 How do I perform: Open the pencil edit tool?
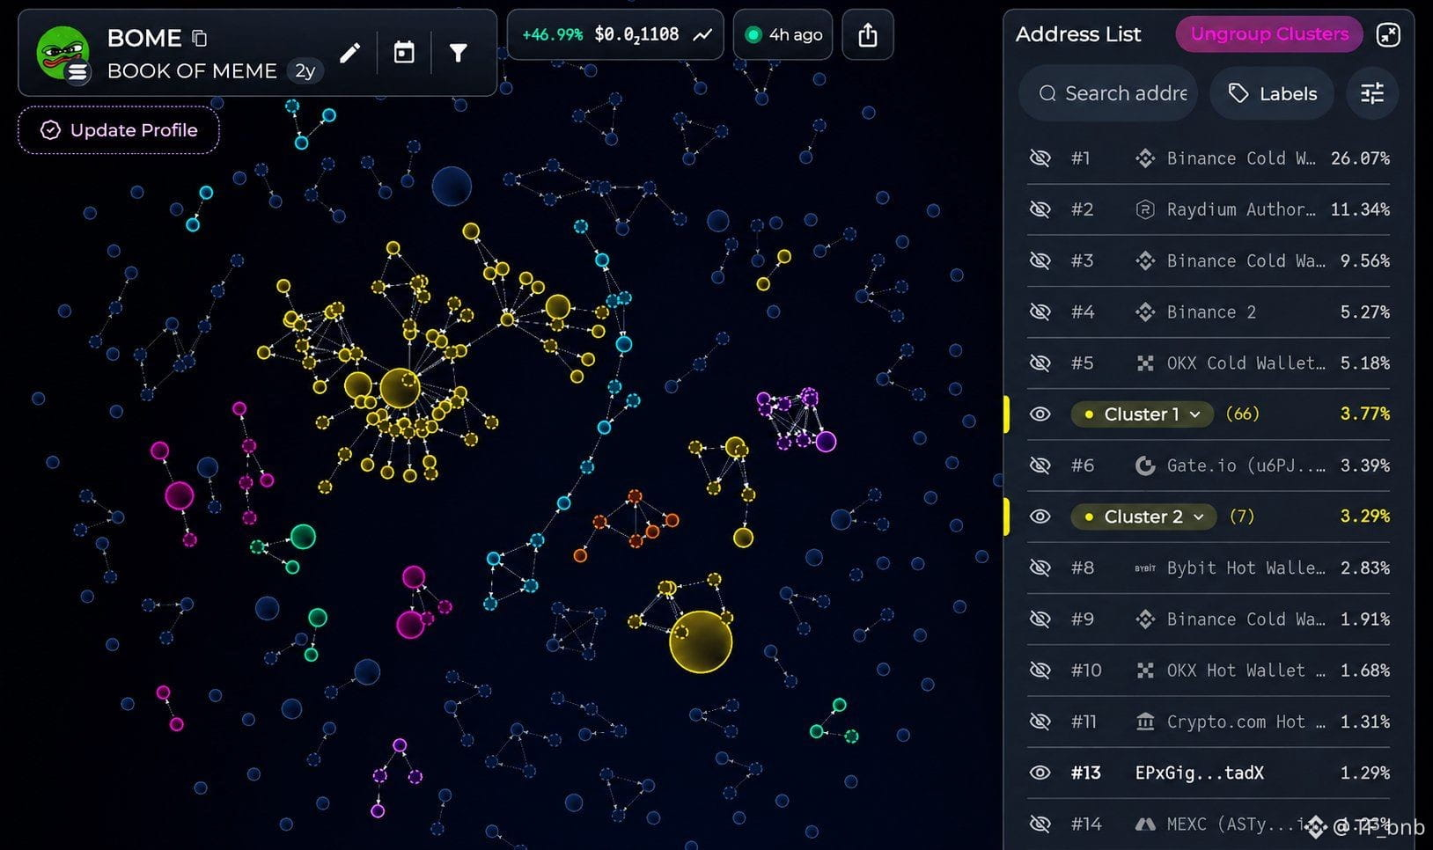pyautogui.click(x=349, y=53)
